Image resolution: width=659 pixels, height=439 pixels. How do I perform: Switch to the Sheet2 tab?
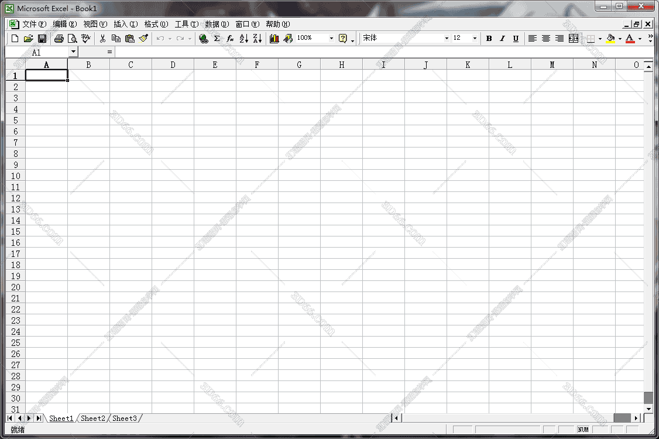click(x=92, y=418)
